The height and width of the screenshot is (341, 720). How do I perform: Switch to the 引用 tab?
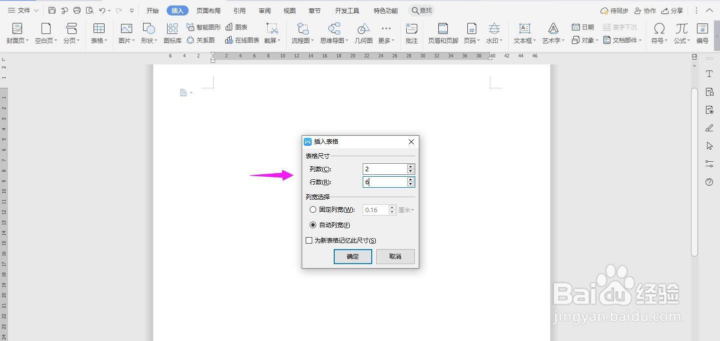point(240,10)
